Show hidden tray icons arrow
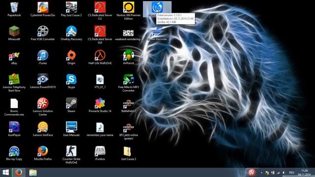Viewport: 315px width, 177px height. pyautogui.click(x=261, y=173)
